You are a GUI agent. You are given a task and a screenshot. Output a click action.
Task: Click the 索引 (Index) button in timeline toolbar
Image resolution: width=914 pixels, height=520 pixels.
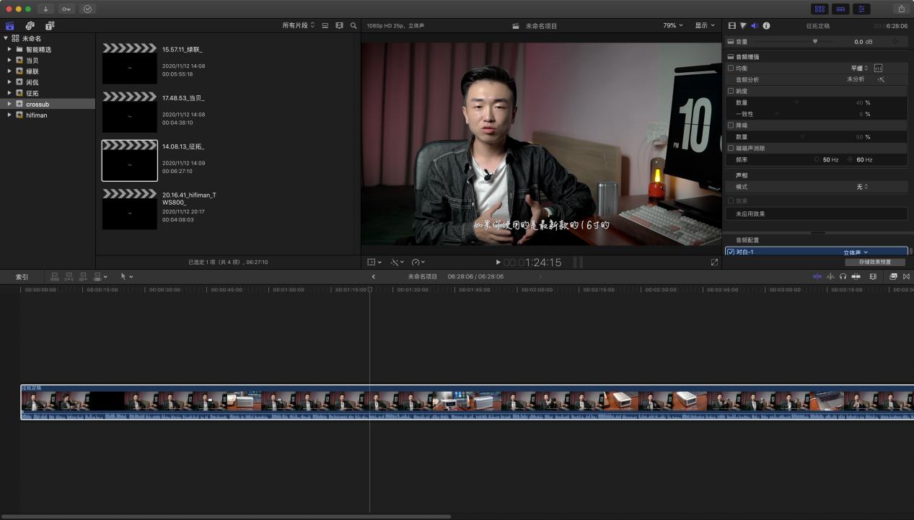point(21,276)
